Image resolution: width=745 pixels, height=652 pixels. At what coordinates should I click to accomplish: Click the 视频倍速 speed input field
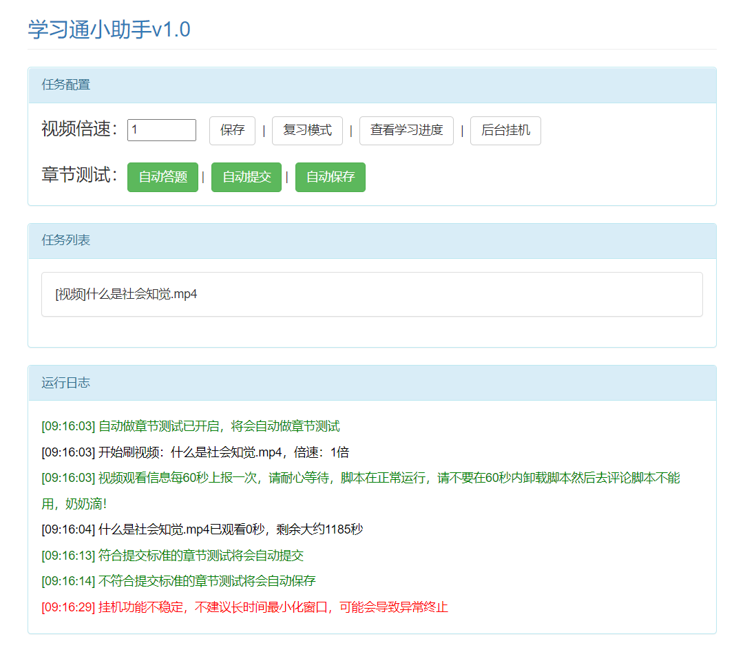click(x=162, y=129)
